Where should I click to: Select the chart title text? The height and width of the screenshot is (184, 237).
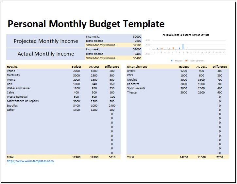[x=186, y=35]
